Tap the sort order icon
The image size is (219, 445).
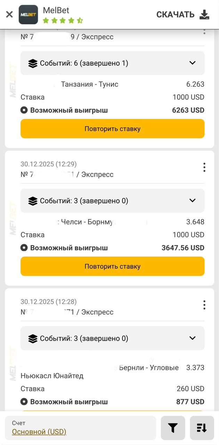(202, 428)
